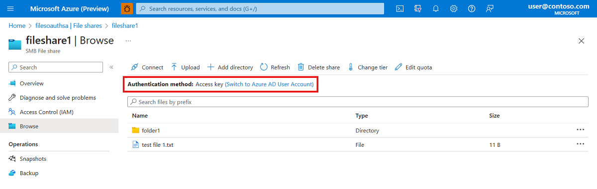The height and width of the screenshot is (189, 597).
Task: Click the orange preview bug icon
Action: click(127, 8)
